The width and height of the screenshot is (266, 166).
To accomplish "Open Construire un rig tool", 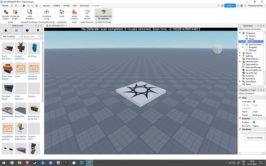I will (47, 15).
